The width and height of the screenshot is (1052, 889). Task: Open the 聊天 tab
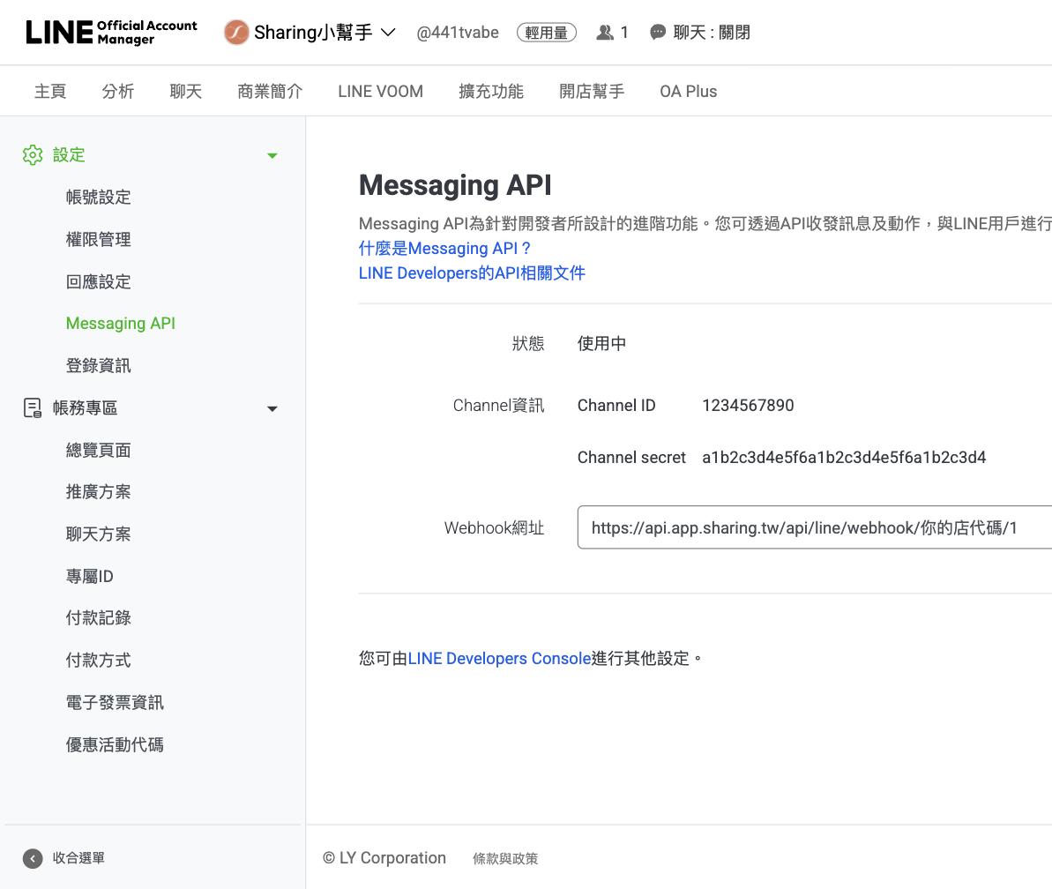[x=186, y=91]
